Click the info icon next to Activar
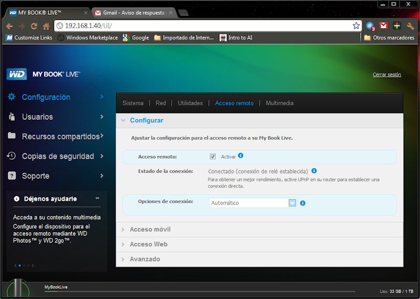Image resolution: width=420 pixels, height=299 pixels. (x=240, y=155)
